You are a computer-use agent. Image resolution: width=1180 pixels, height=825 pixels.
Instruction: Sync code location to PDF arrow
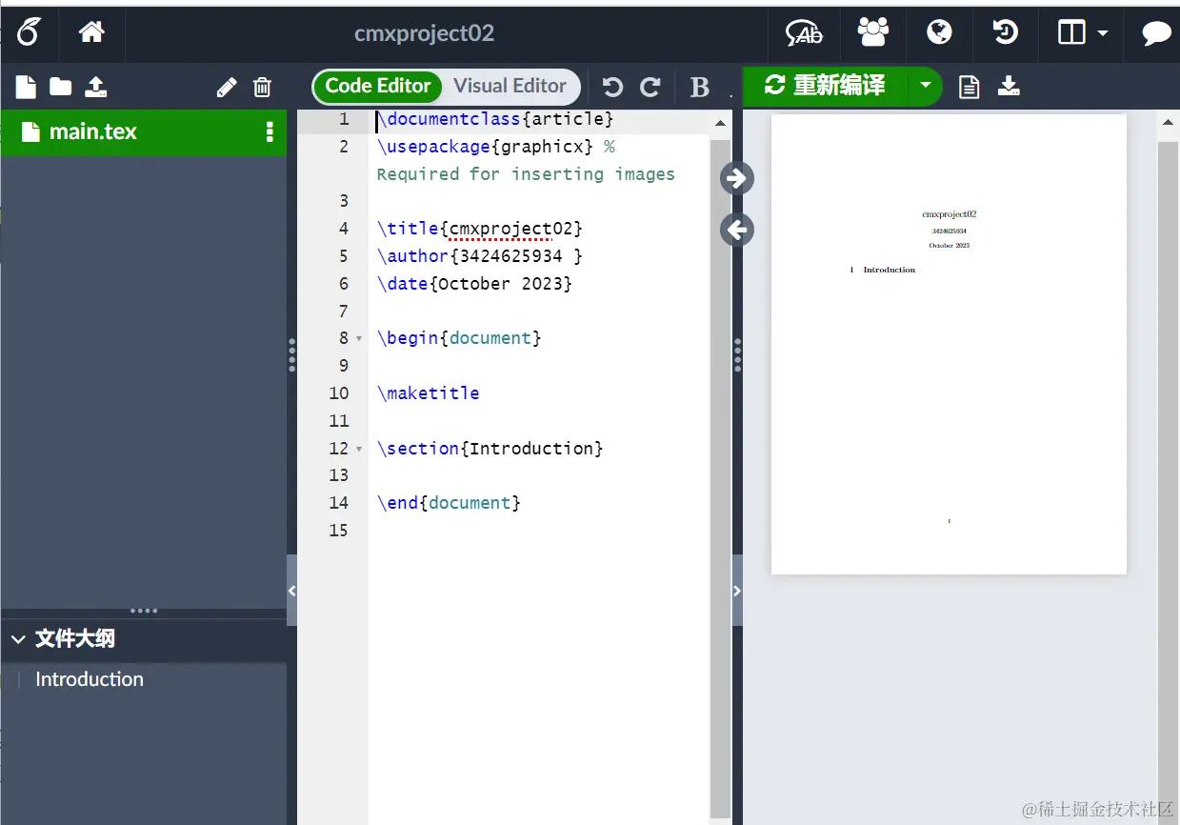737,178
